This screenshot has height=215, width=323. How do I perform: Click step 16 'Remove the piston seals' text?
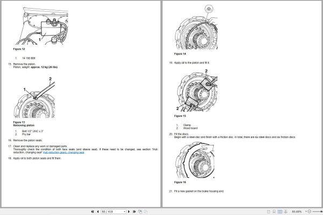pyautogui.click(x=28, y=141)
